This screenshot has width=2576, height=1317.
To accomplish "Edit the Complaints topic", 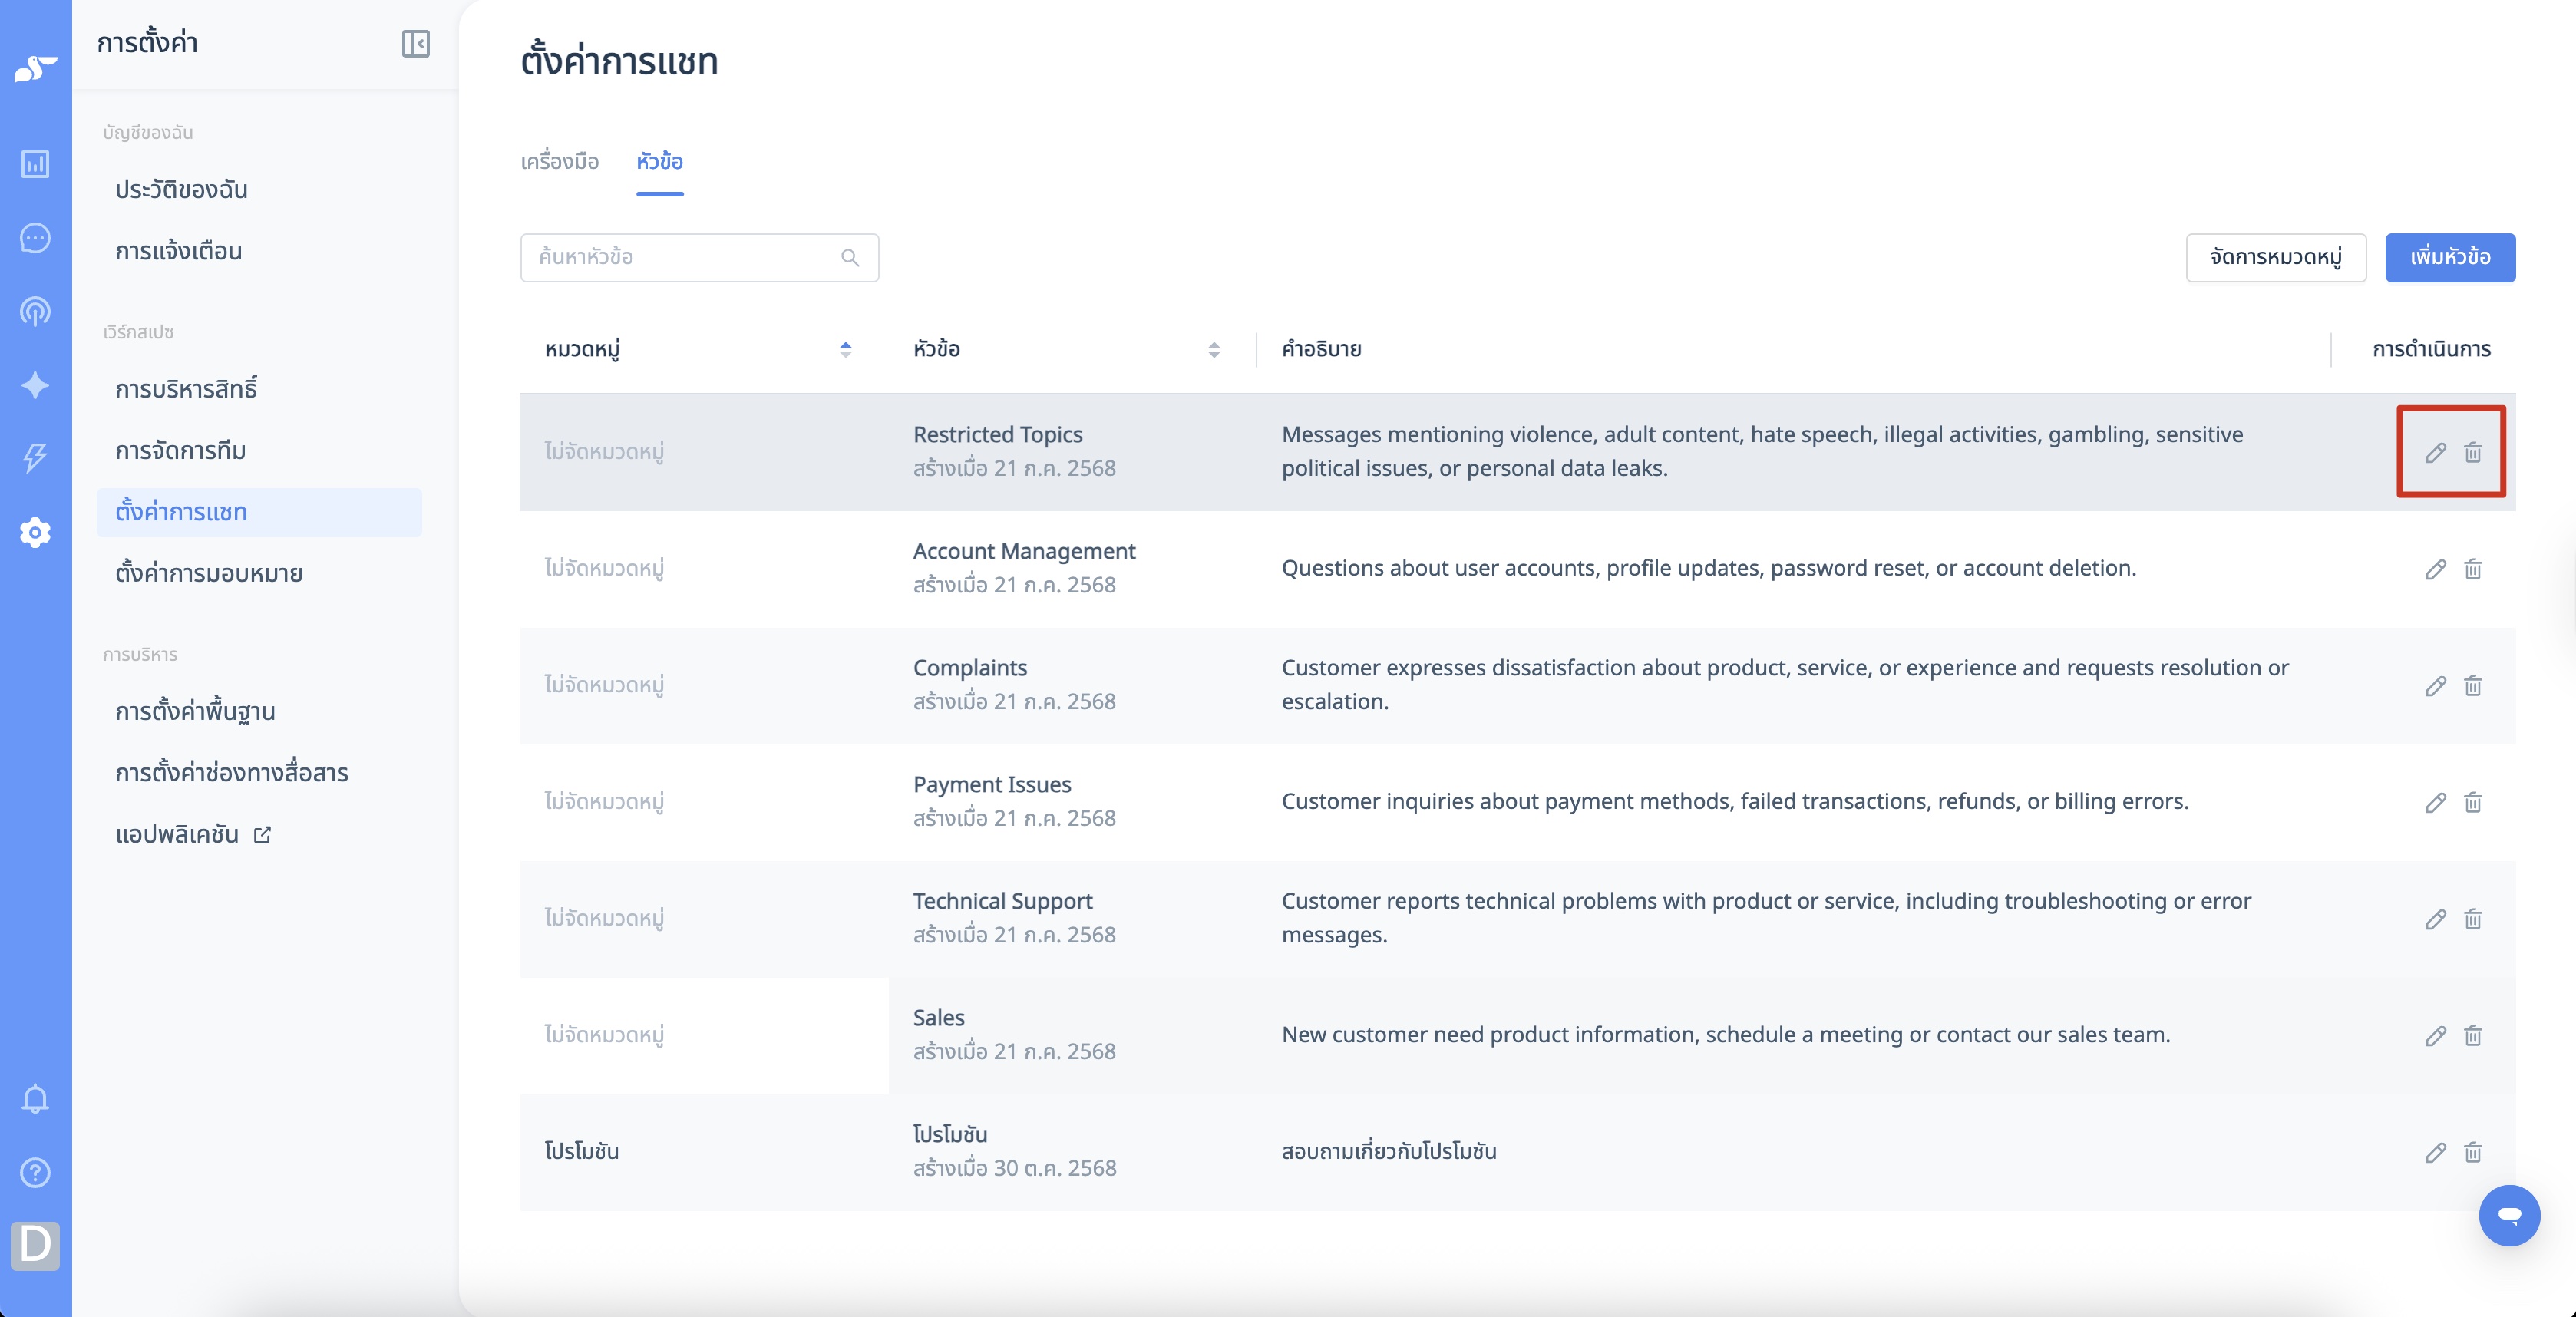I will point(2436,686).
